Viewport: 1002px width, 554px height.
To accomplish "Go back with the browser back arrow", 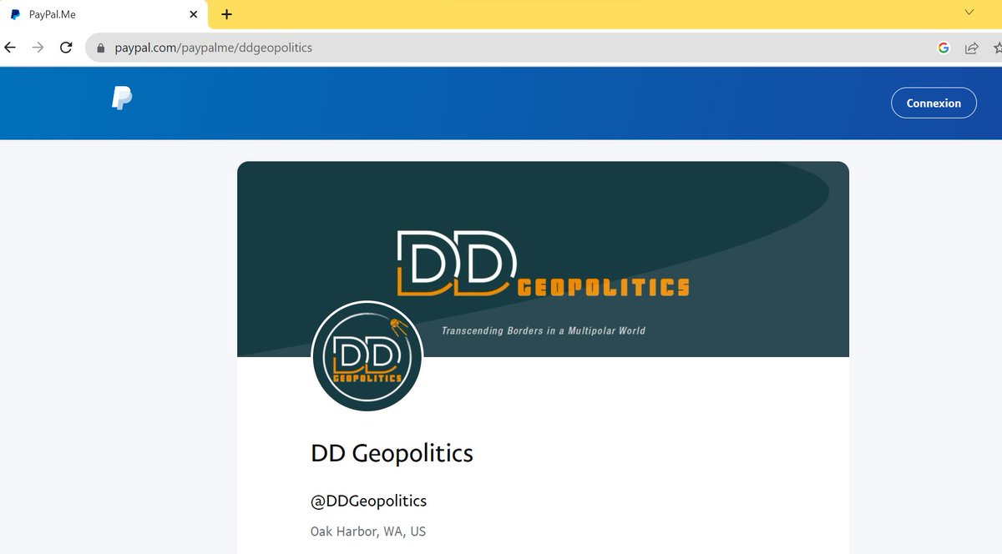I will (10, 48).
